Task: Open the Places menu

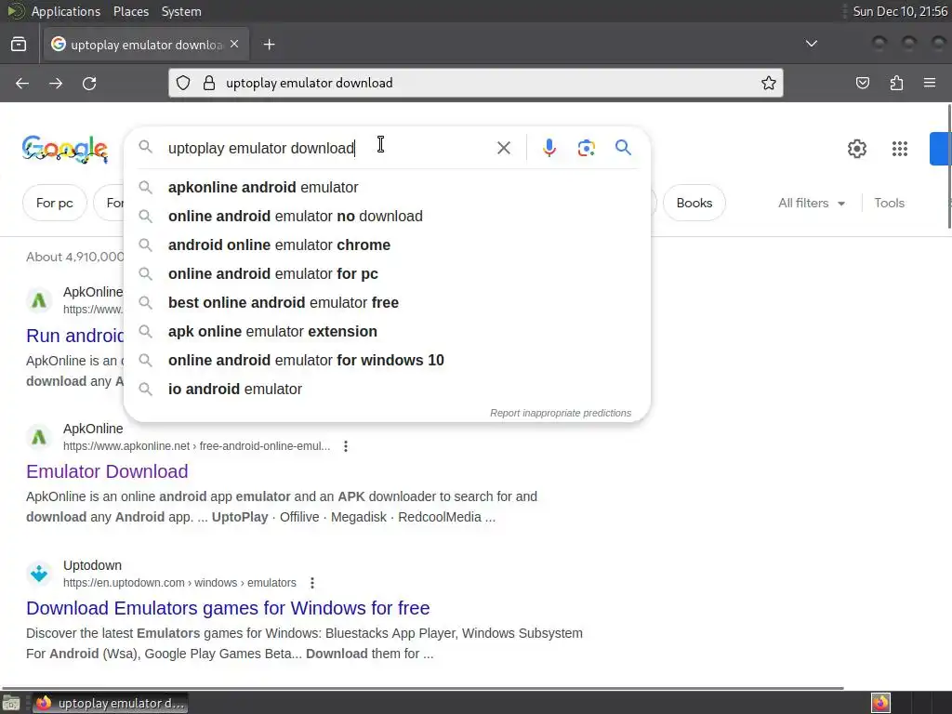Action: tap(130, 11)
